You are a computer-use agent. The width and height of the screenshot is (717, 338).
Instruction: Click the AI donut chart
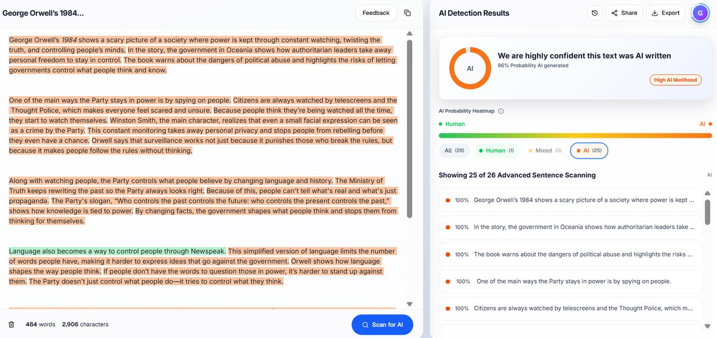coord(470,68)
